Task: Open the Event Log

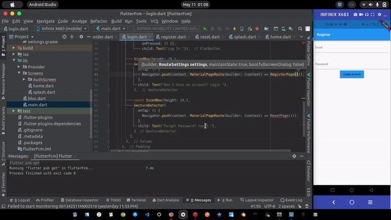Action: tap(291, 200)
